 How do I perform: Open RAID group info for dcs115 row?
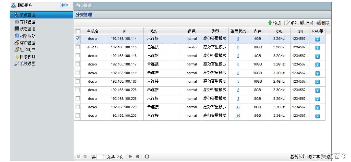[x=318, y=48]
